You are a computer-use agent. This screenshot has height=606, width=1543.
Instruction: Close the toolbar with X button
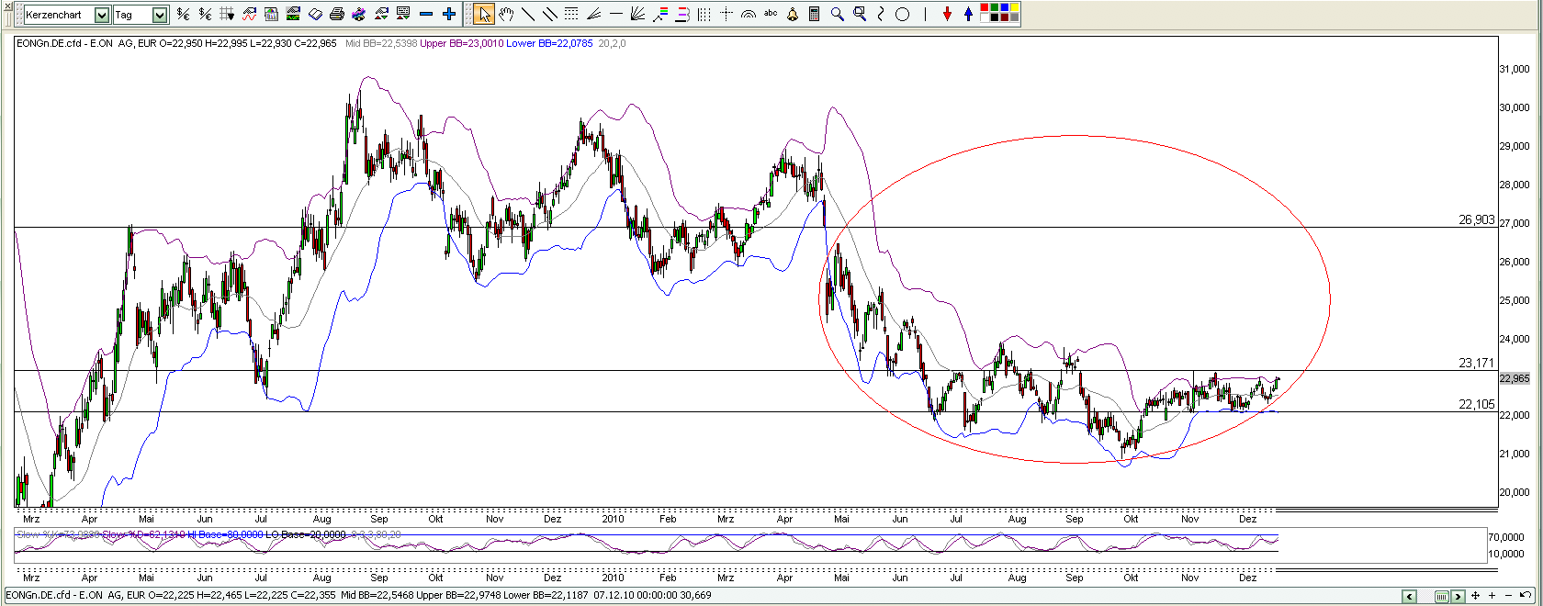click(7, 6)
